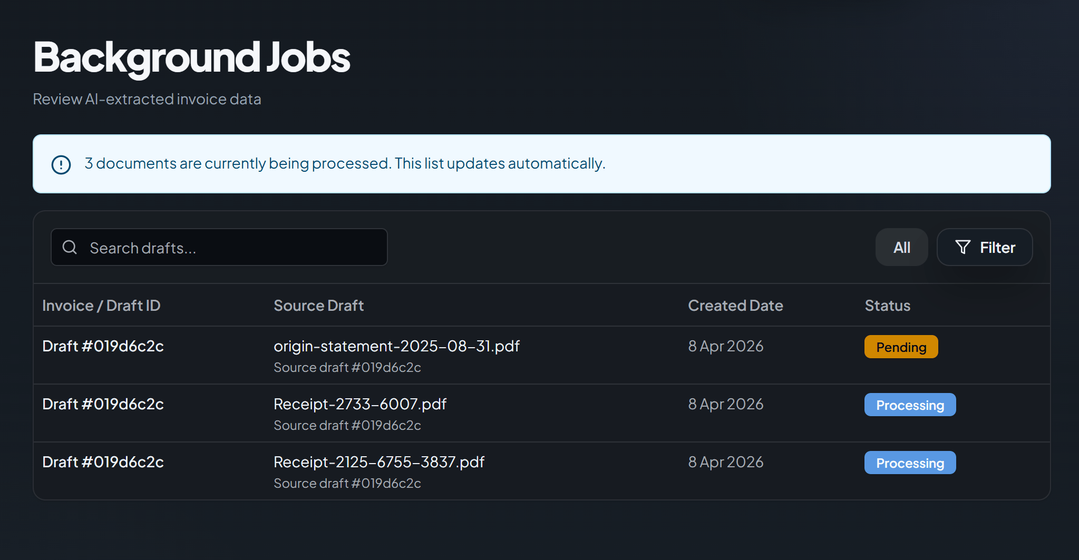Screen dimensions: 1079x560
Task: Select the Status column header
Action: click(x=887, y=305)
